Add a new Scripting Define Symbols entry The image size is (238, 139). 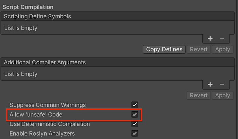coord(210,39)
